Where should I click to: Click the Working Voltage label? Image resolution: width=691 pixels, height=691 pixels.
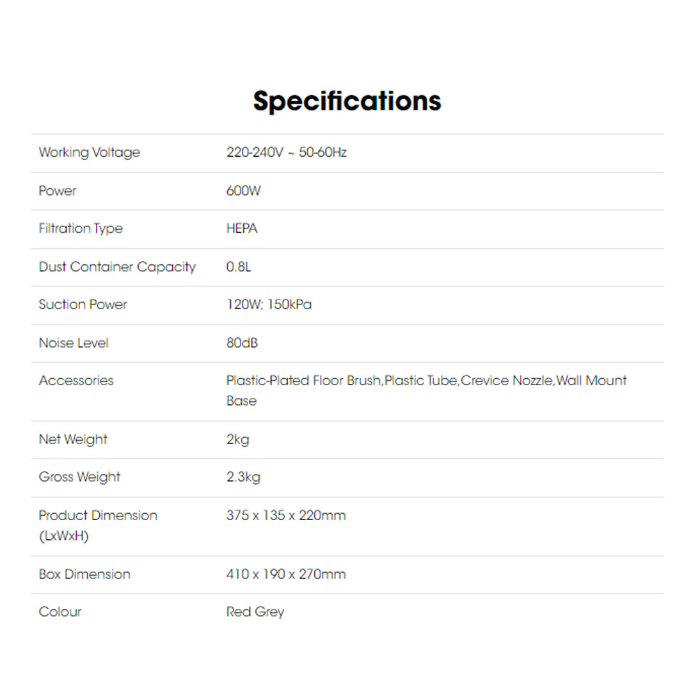(89, 153)
